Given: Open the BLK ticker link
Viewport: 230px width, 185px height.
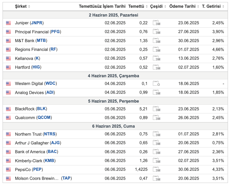Looking at the screenshot, I should tap(41, 109).
